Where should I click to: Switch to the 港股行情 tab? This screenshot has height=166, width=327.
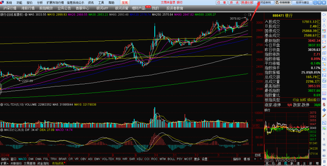28,8
